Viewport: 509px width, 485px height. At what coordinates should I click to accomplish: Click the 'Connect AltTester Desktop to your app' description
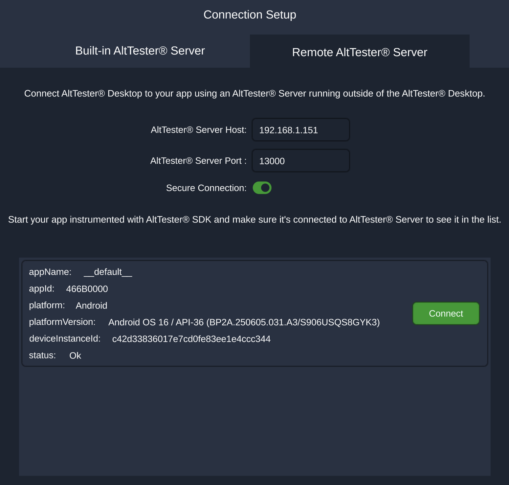pos(254,94)
